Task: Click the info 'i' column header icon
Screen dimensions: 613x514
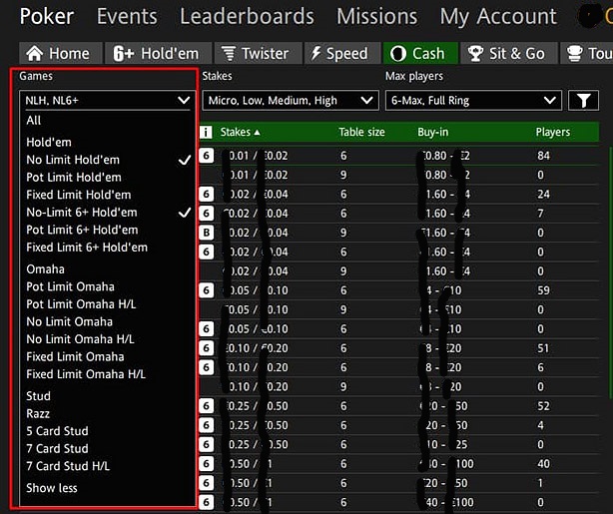Action: pyautogui.click(x=206, y=132)
